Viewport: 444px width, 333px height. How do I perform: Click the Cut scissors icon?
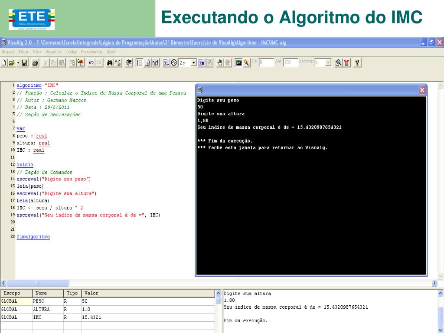point(45,62)
